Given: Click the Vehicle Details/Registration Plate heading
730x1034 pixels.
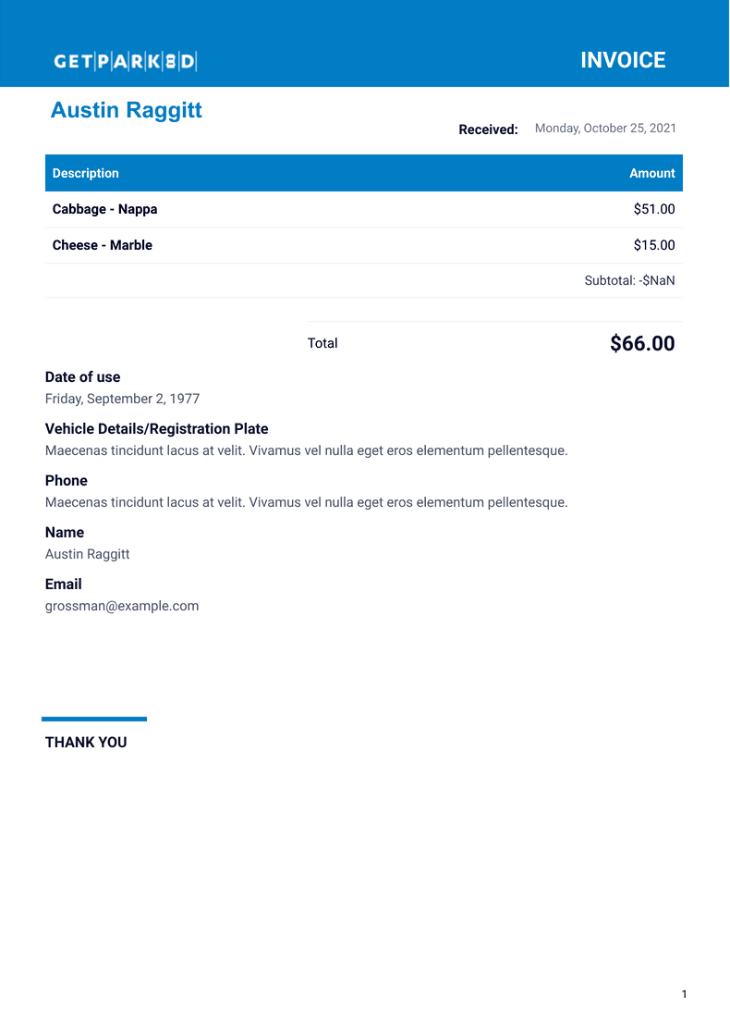Looking at the screenshot, I should click(157, 429).
